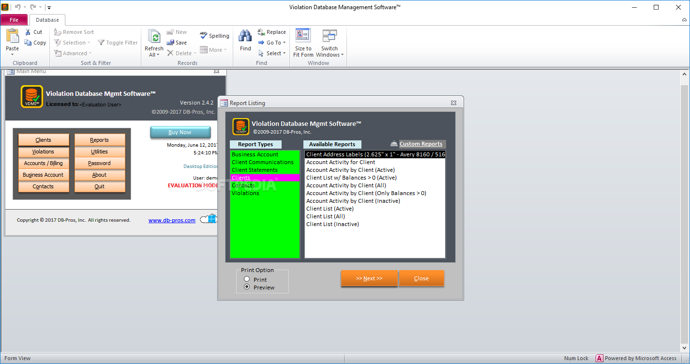Click Remove Sort in Sort & Filter
The width and height of the screenshot is (690, 364).
coord(74,32)
